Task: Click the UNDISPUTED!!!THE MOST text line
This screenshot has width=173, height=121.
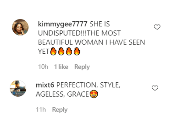Action: point(79,33)
